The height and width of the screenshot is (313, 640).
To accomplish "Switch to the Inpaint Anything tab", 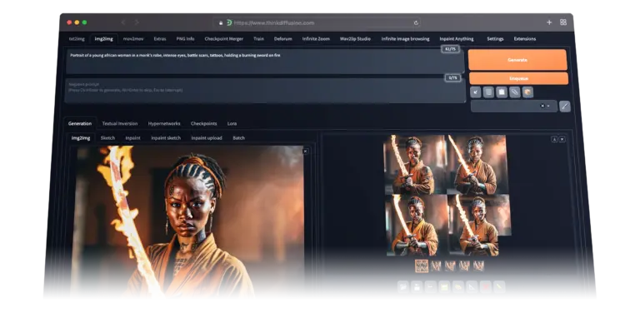I will pyautogui.click(x=457, y=39).
